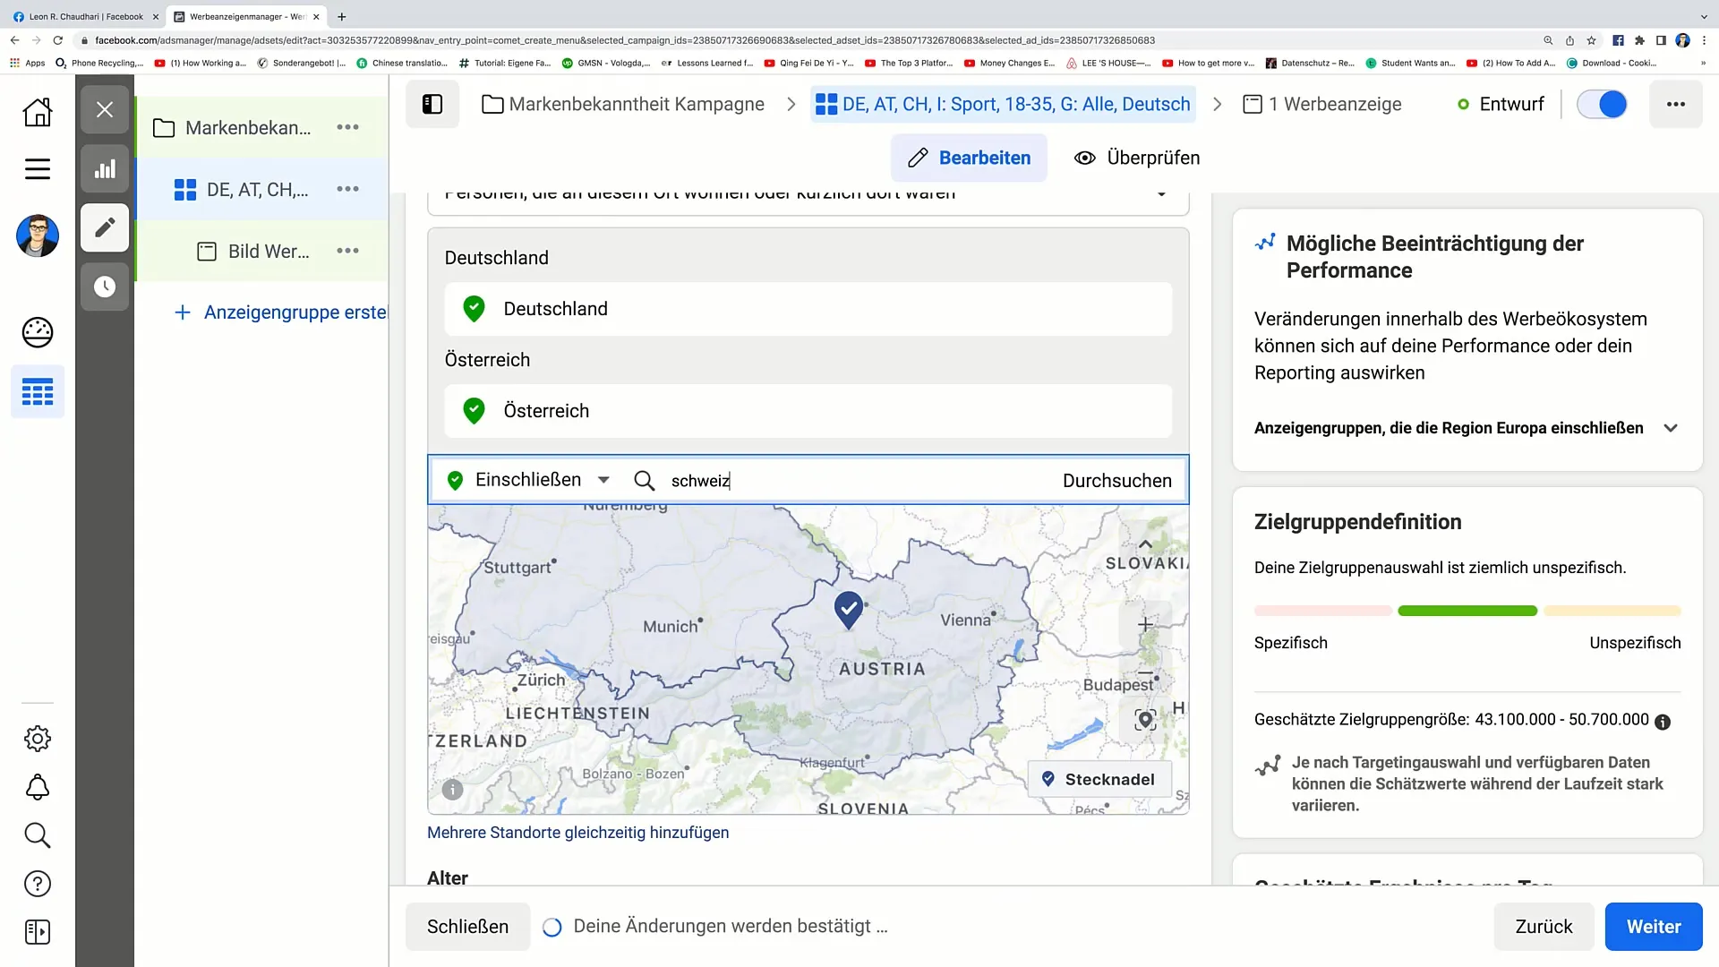Collapse the side pane with layout icon

[432, 105]
